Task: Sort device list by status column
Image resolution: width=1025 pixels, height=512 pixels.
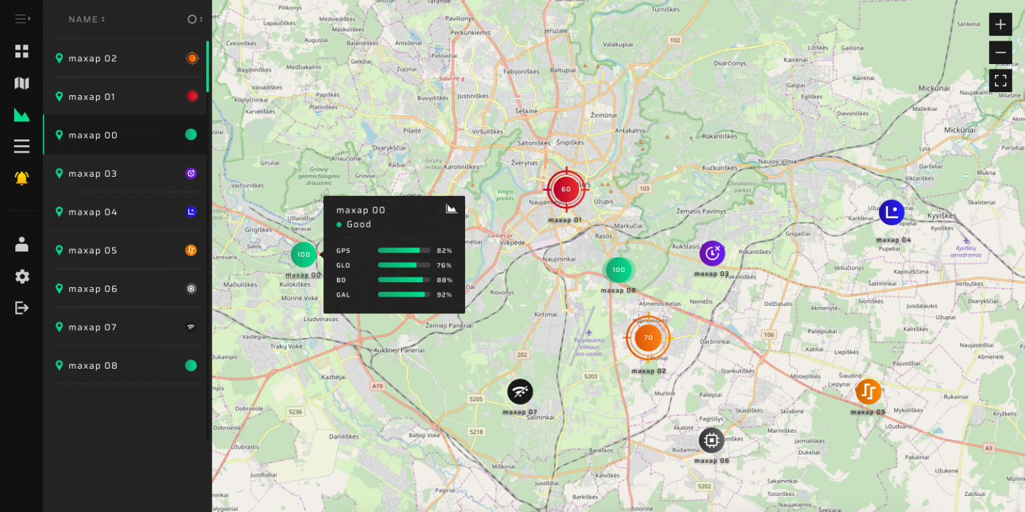Action: click(194, 19)
